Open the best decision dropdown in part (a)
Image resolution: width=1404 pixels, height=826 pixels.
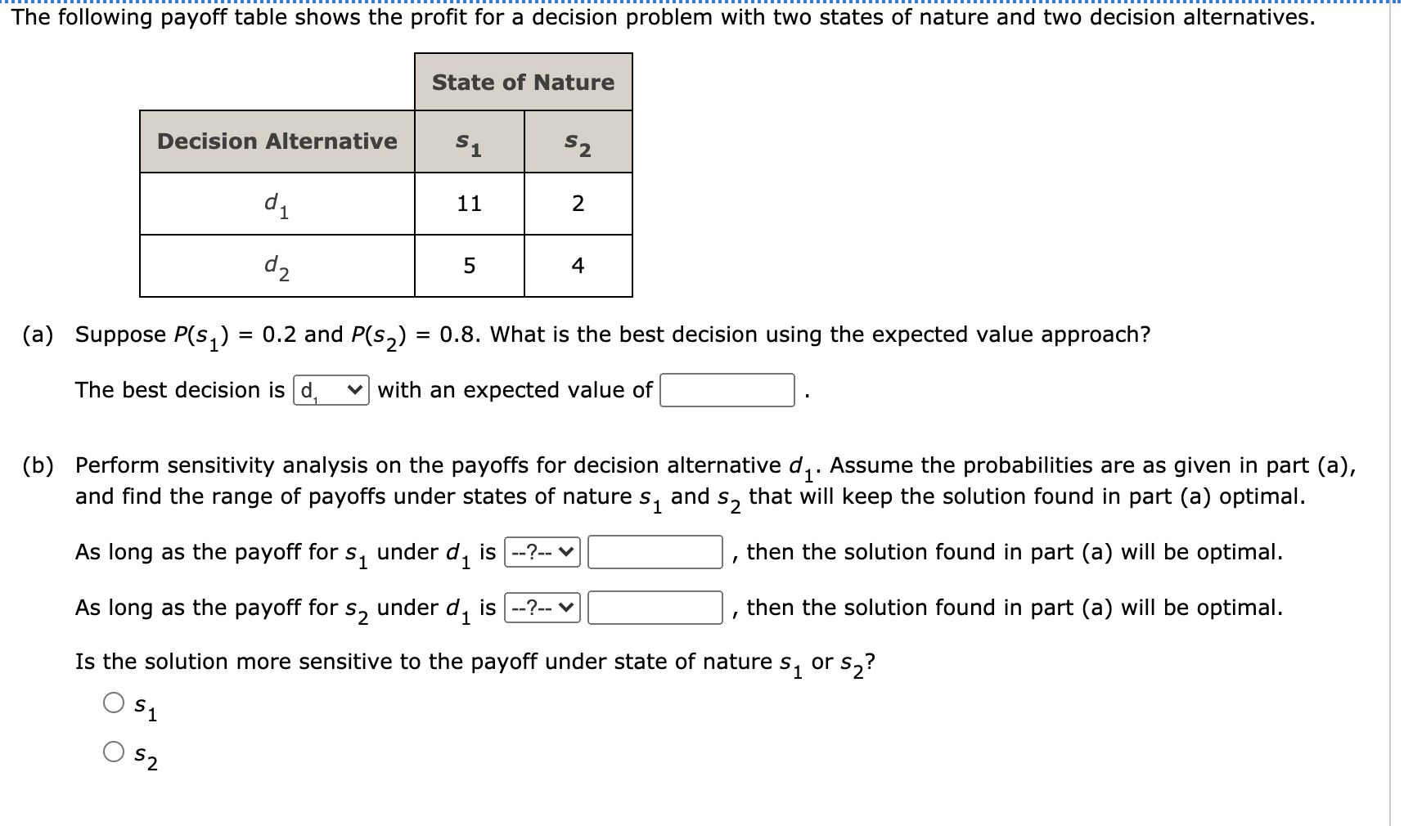329,390
